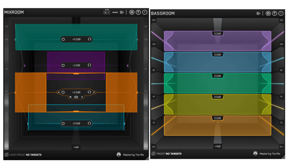This screenshot has width=289, height=168.
Task: Click the MIXROOM speaker bypass icon
Action: [122, 12]
